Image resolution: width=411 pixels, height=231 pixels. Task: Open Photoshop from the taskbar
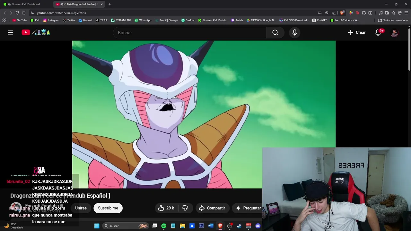pos(201,226)
